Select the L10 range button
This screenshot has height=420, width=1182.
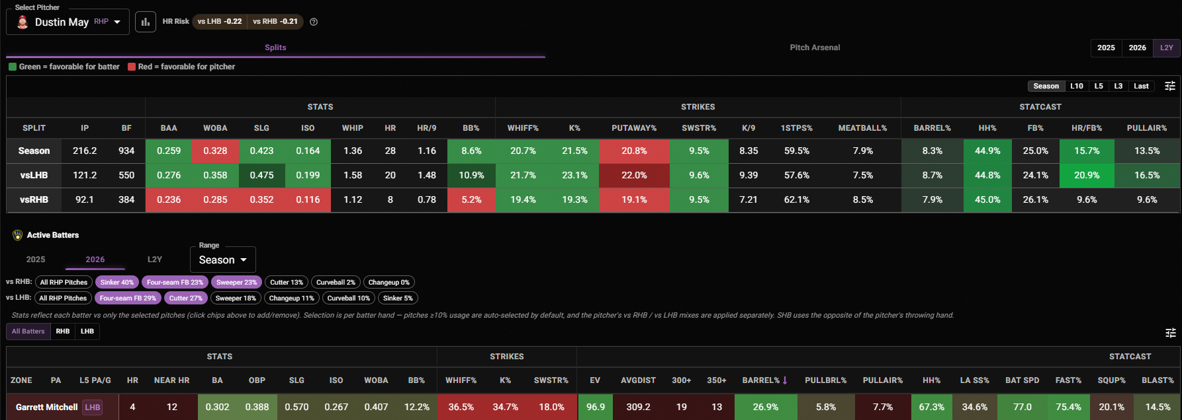[1077, 86]
